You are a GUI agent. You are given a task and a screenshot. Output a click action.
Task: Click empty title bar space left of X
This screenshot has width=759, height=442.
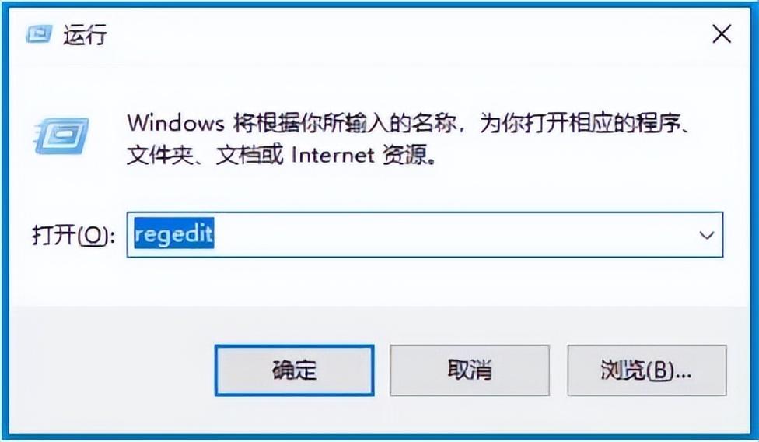[411, 35]
